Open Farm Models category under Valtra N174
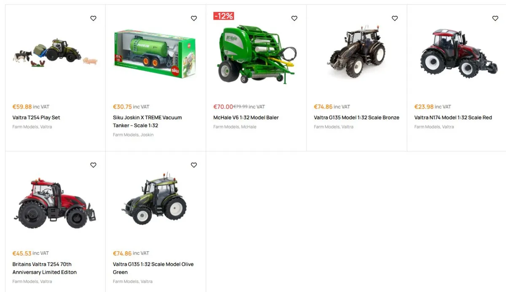506x292 pixels. (427, 127)
